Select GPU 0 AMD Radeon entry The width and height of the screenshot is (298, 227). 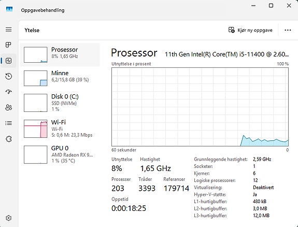pos(60,154)
